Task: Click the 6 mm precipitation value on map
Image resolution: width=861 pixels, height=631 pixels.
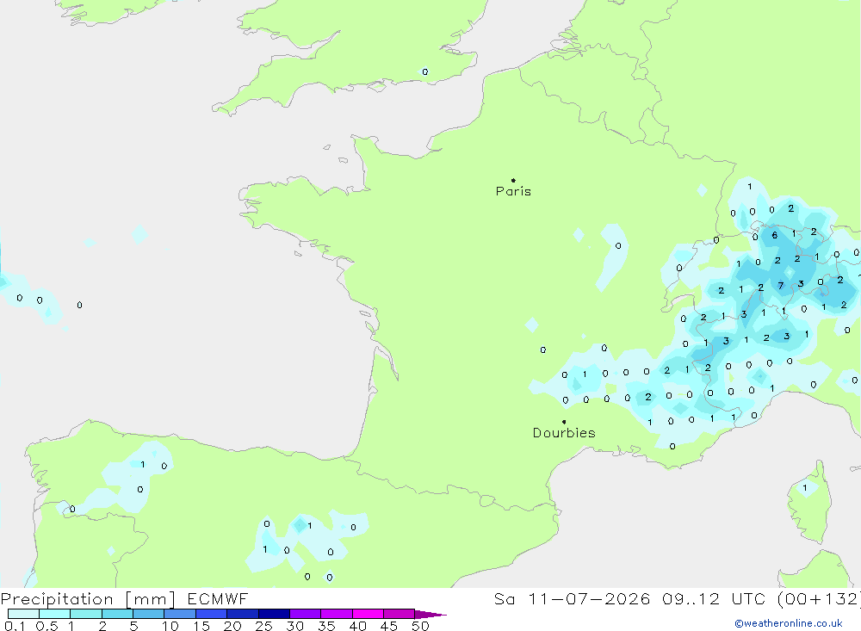Action: click(774, 235)
